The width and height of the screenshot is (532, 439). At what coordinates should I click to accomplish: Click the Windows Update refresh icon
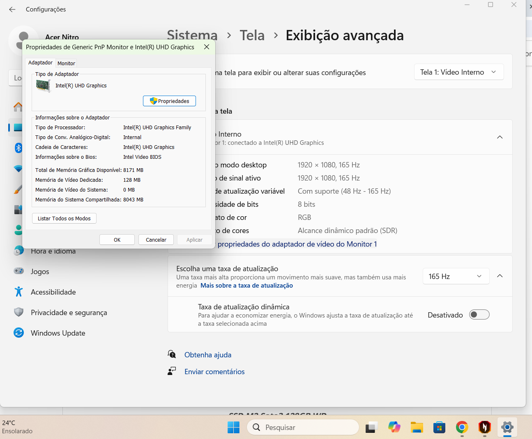[x=19, y=333]
